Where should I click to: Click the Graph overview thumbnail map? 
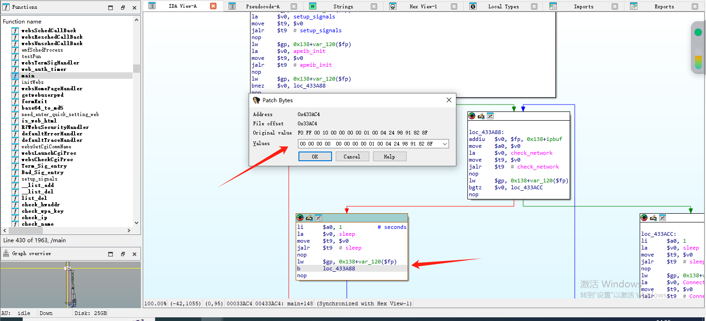coord(70,284)
